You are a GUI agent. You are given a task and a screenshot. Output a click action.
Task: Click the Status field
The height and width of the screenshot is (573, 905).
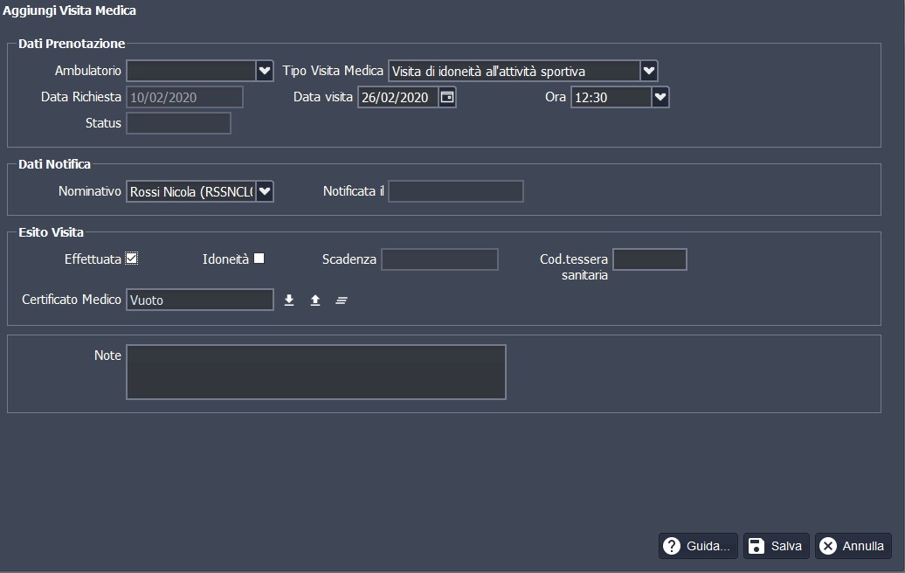tap(178, 123)
